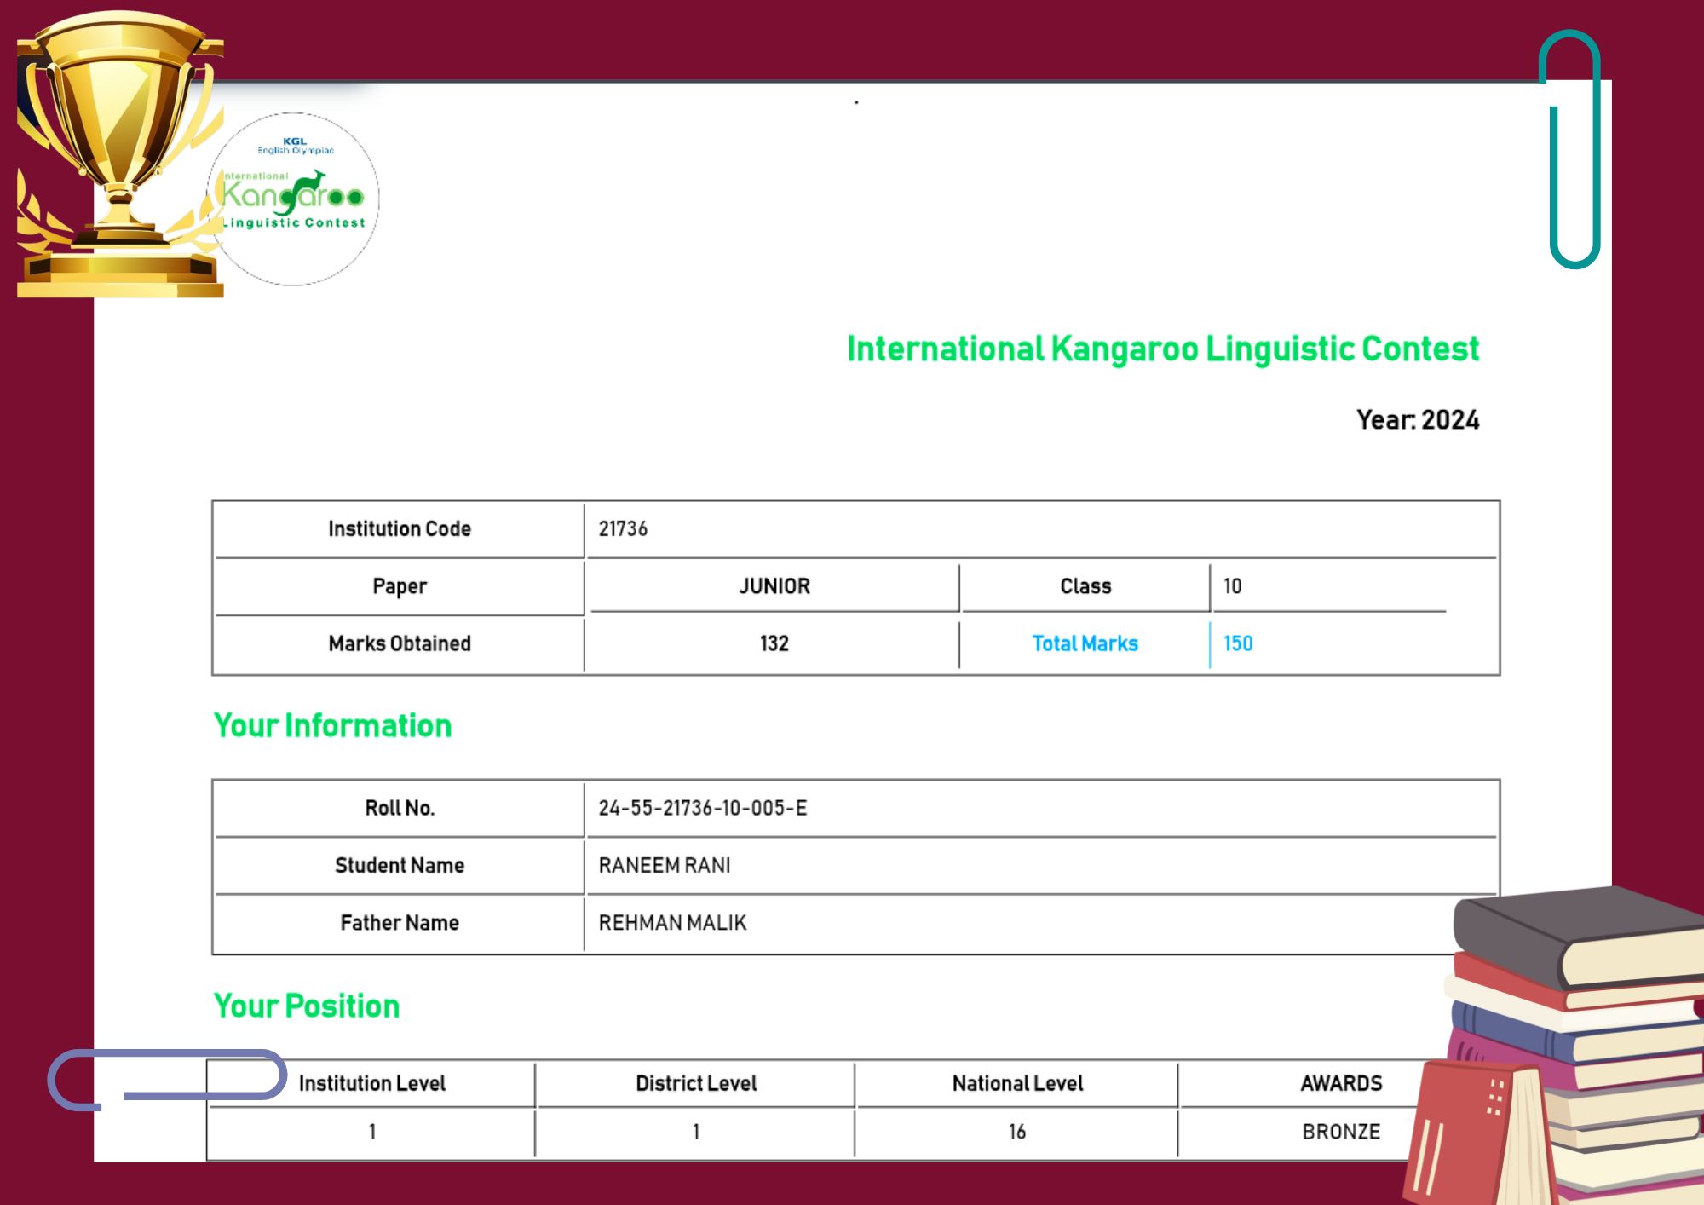Click the Kangaroo Linguistic Contest logo
Image resolution: width=1704 pixels, height=1205 pixels.
293,199
